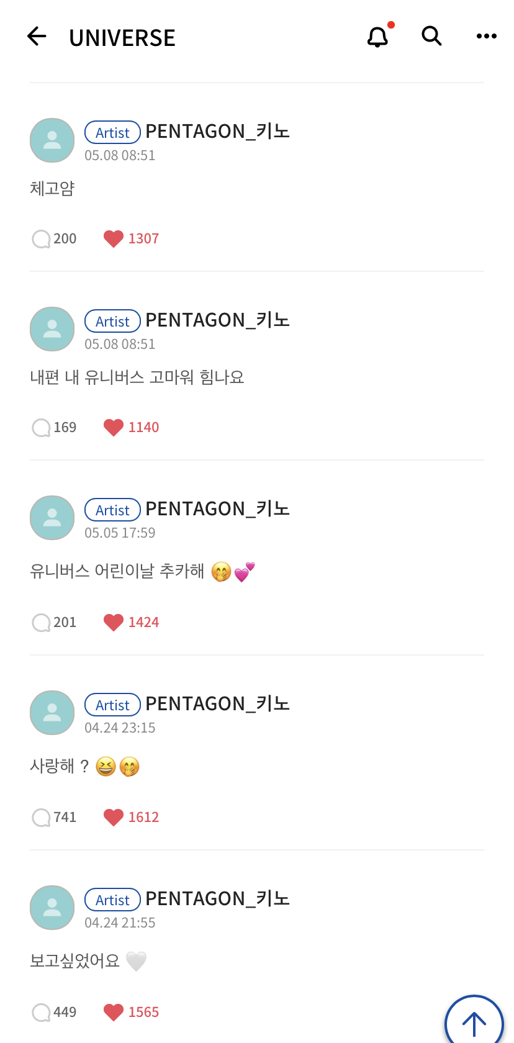
Task: Open the PENTAGON_키노 name on the 04.24 21:55 post
Action: tap(217, 899)
